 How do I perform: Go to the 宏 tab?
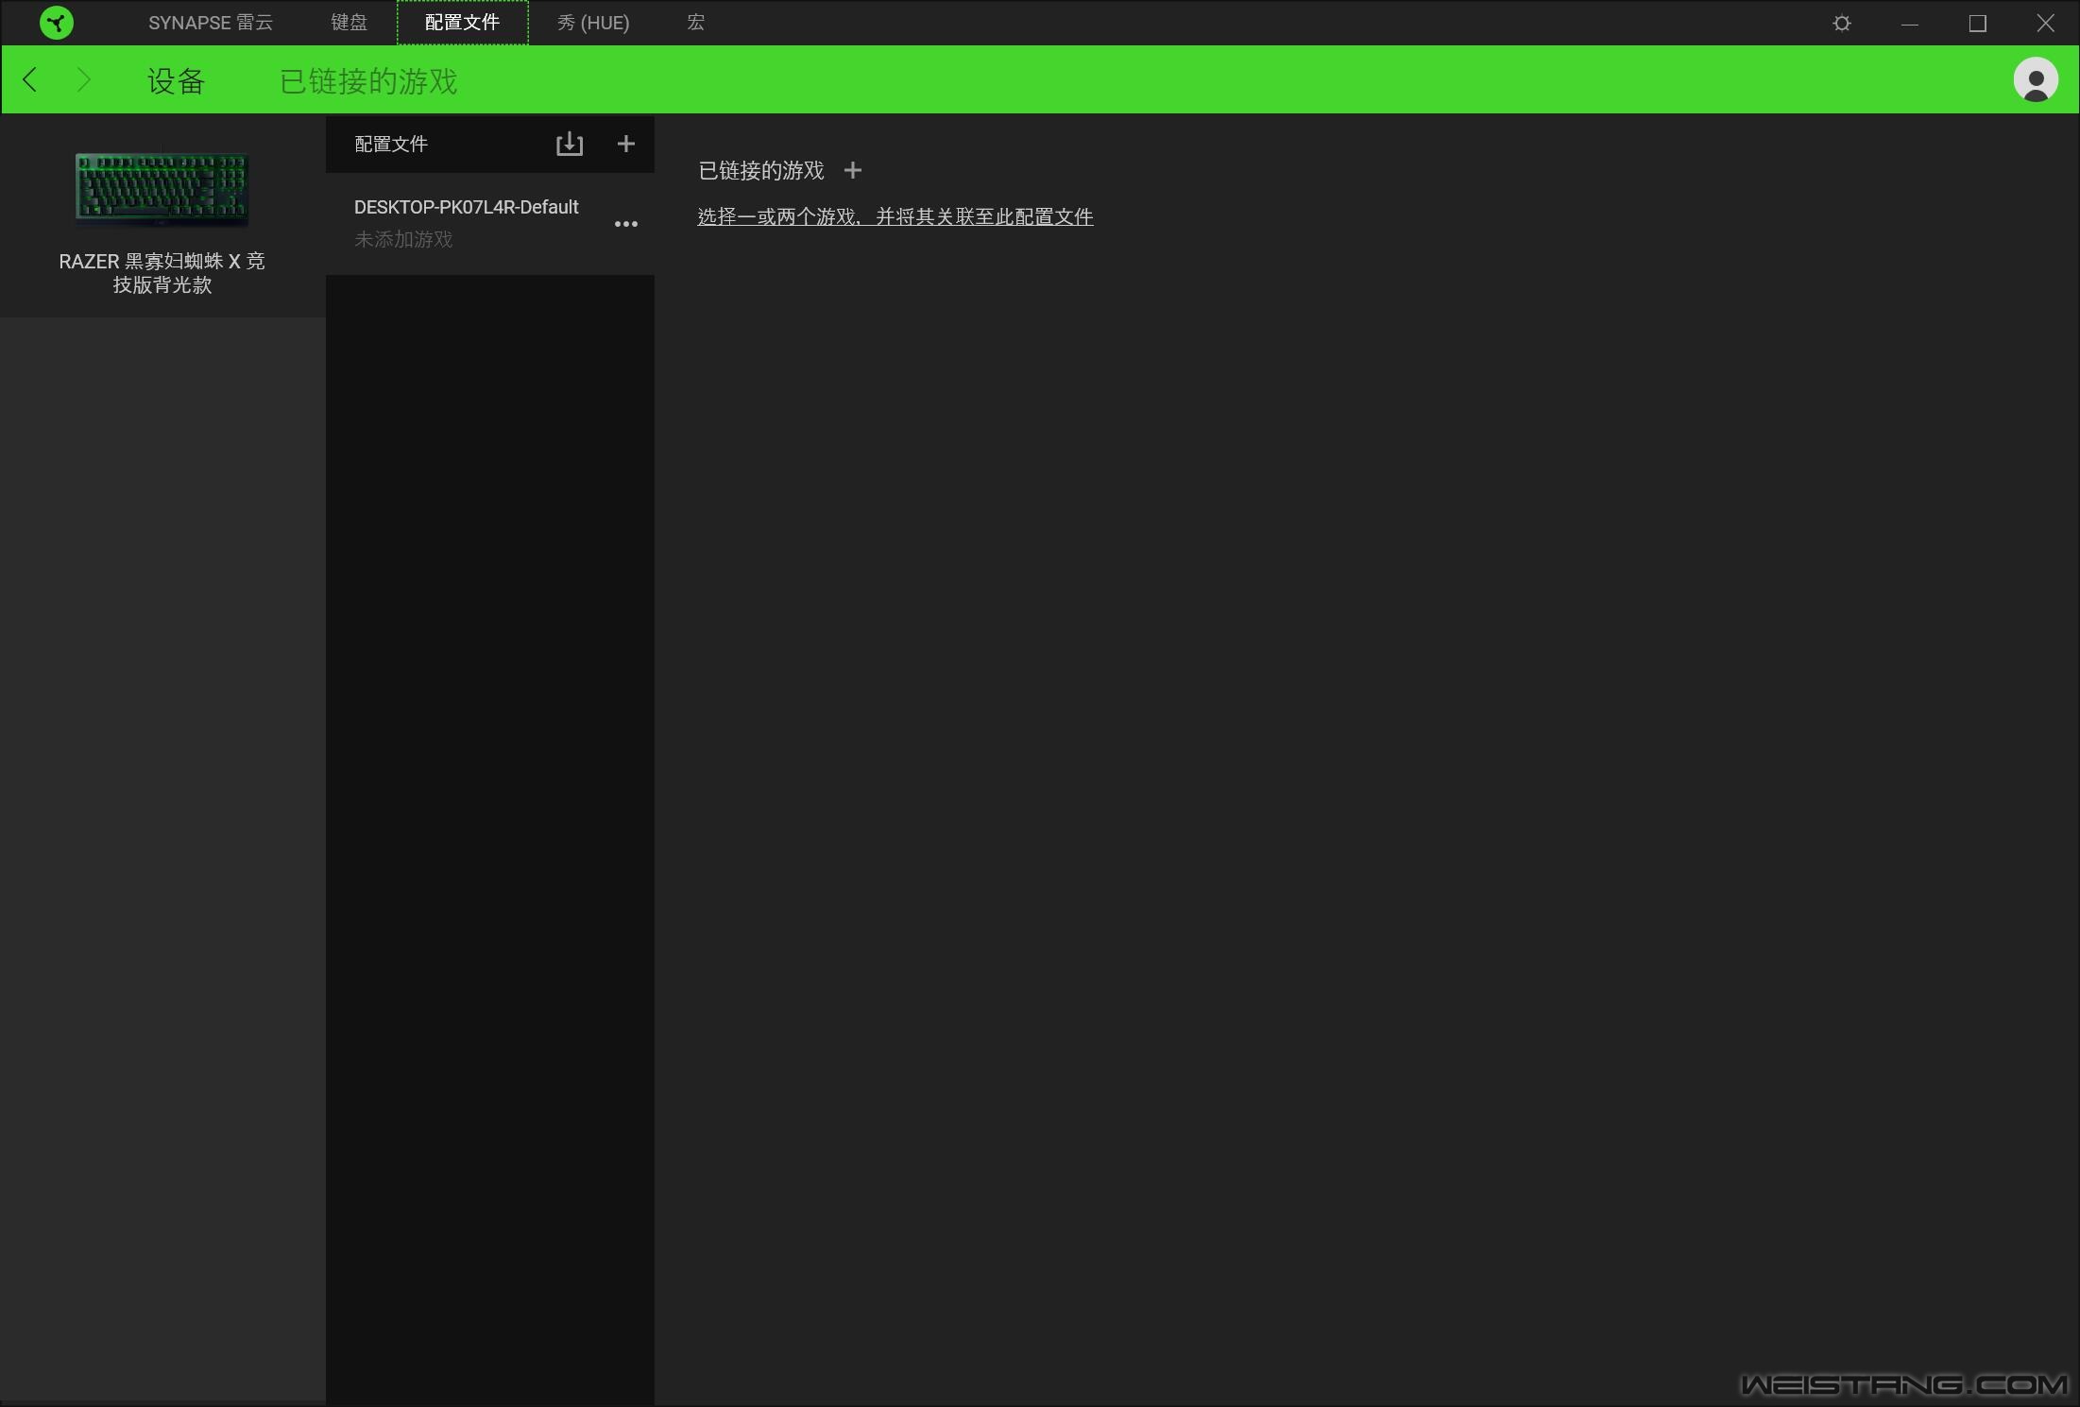(696, 23)
